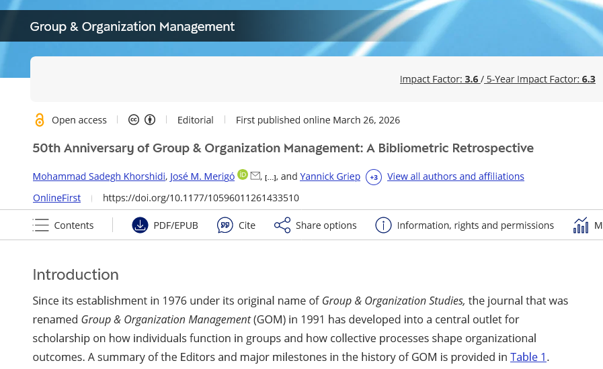Open author Mohammad Sadegh Khorshidi's link

(99, 176)
